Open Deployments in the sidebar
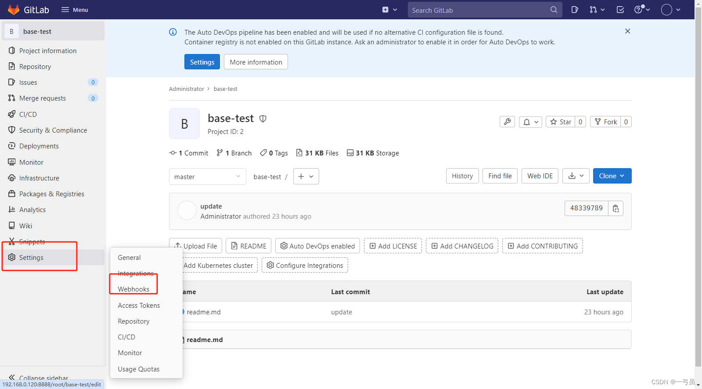Screen dimensions: 702x389 (53, 146)
